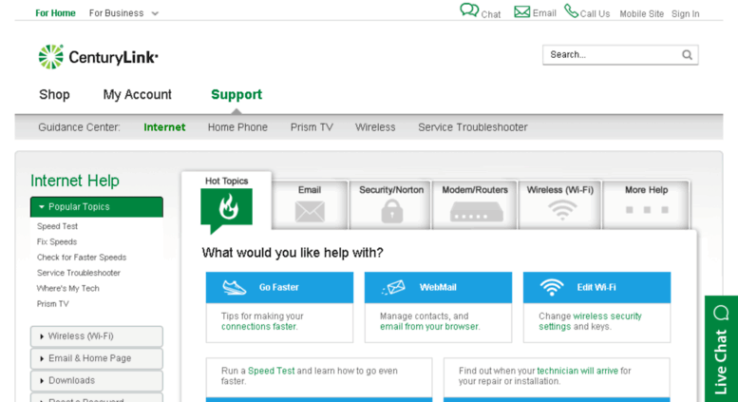Click the search magnifying glass icon

coord(687,55)
